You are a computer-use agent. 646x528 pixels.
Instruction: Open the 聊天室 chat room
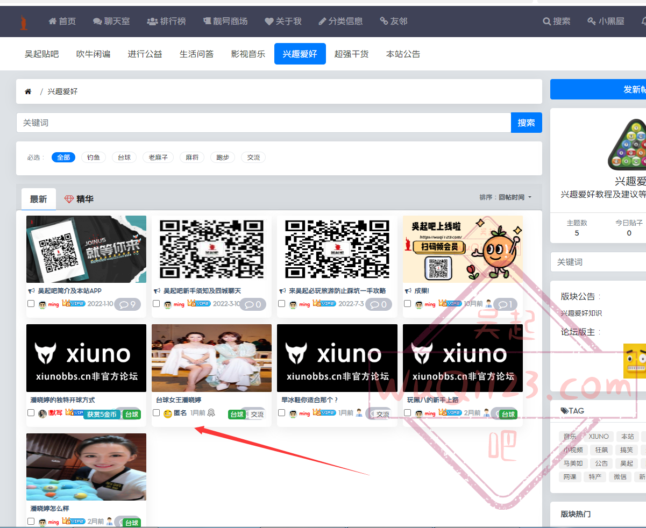click(111, 22)
